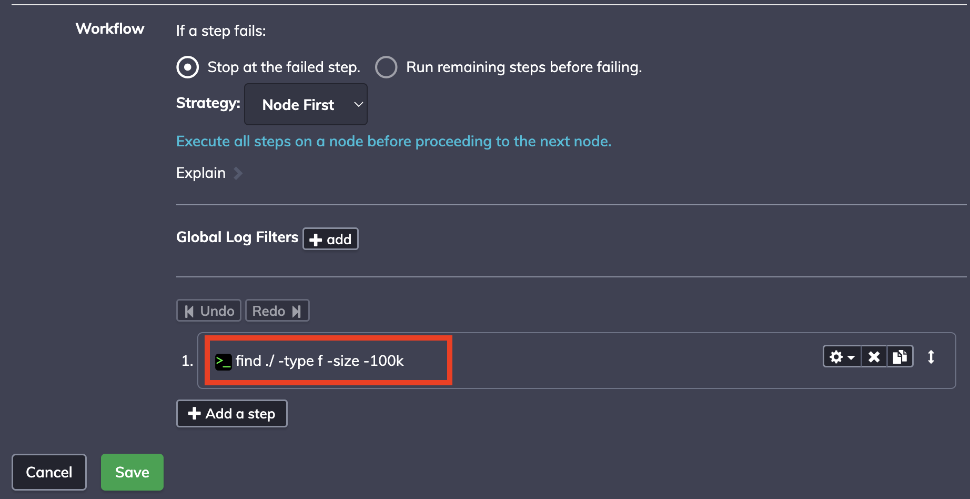This screenshot has height=499, width=970.
Task: Save the workflow changes
Action: click(x=132, y=472)
